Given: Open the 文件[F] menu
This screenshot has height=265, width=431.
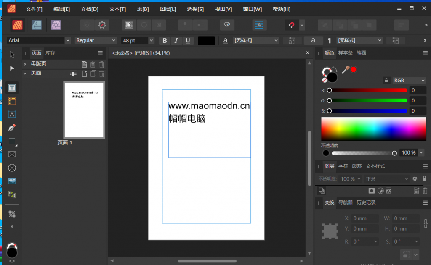Looking at the screenshot, I should coord(34,9).
